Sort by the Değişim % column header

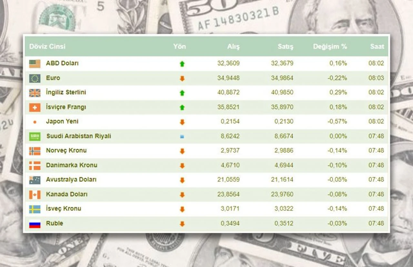tap(330, 46)
